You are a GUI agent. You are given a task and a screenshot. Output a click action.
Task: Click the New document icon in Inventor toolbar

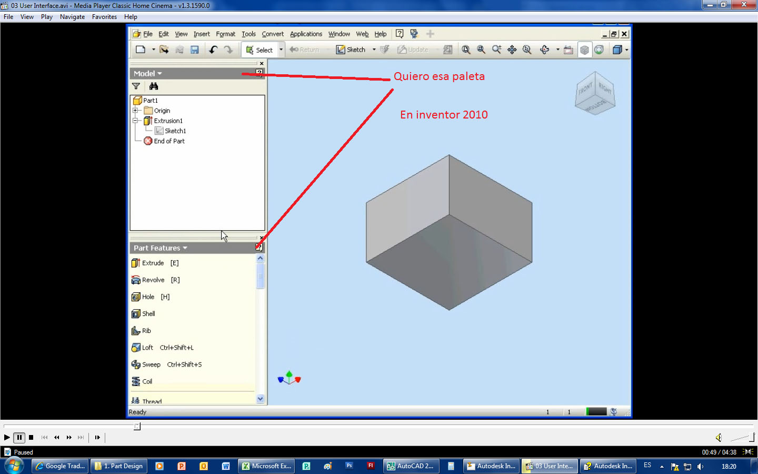point(141,50)
